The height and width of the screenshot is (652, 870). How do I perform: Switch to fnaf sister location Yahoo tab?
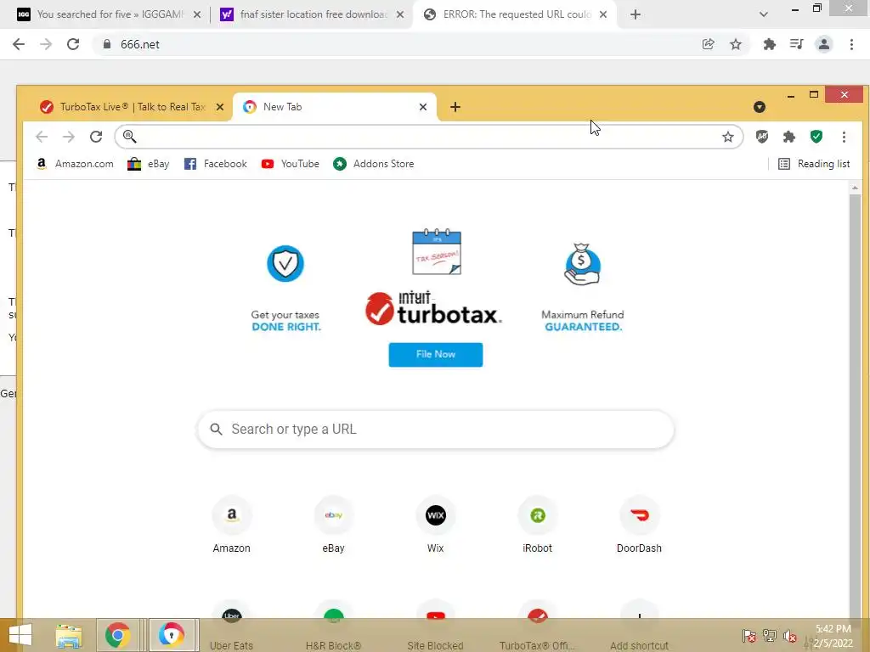(x=313, y=14)
